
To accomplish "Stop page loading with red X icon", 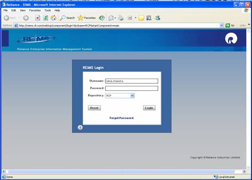I will click(38, 18).
